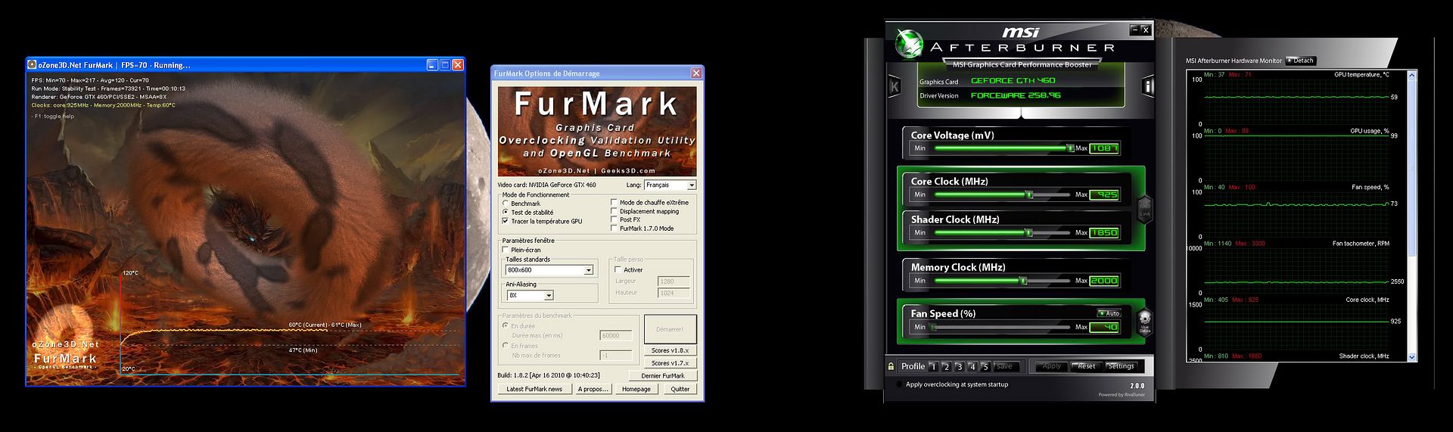Click the Fan Speed slider handle
The image size is (1453, 432).
coord(935,327)
